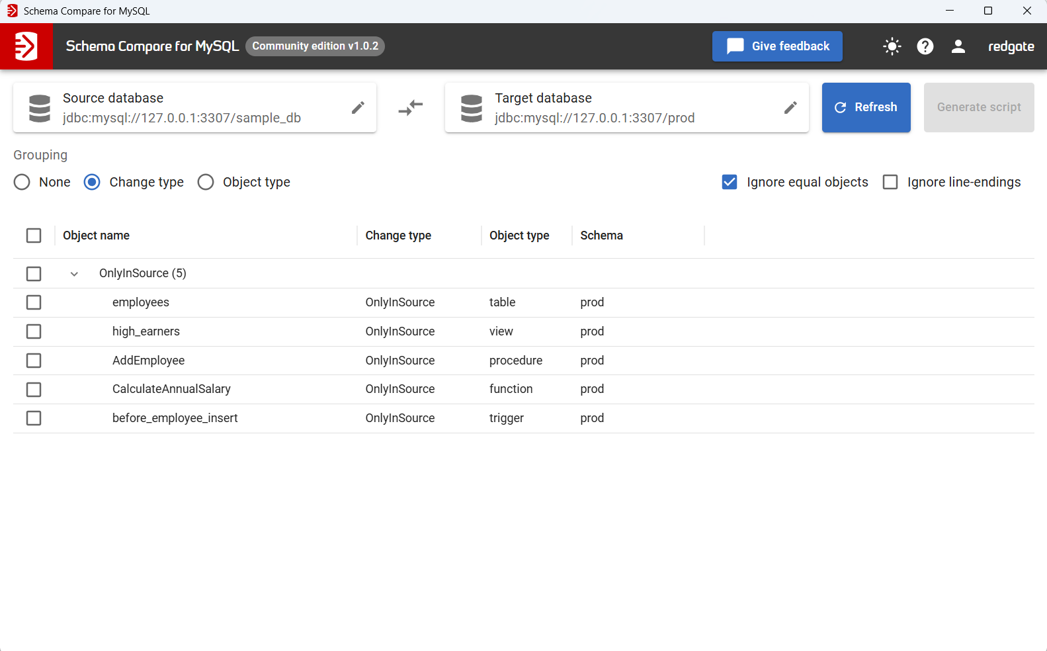Tick the select-all checkbox in header row
The height and width of the screenshot is (651, 1047).
click(x=34, y=236)
